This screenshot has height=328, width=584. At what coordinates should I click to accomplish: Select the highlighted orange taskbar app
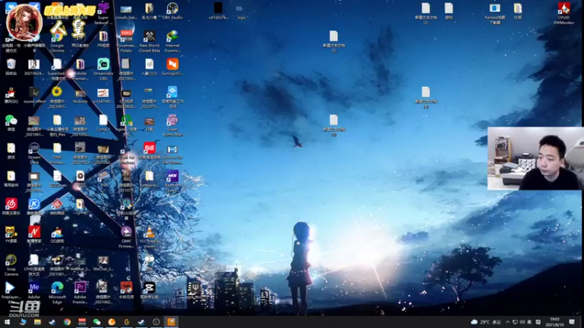171,322
